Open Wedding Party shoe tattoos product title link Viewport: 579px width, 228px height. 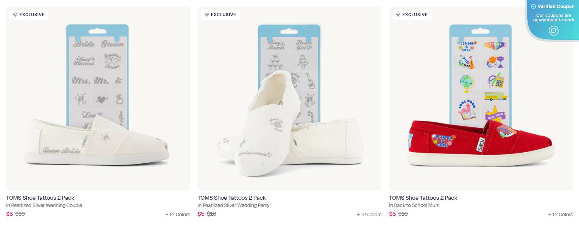[x=232, y=198]
